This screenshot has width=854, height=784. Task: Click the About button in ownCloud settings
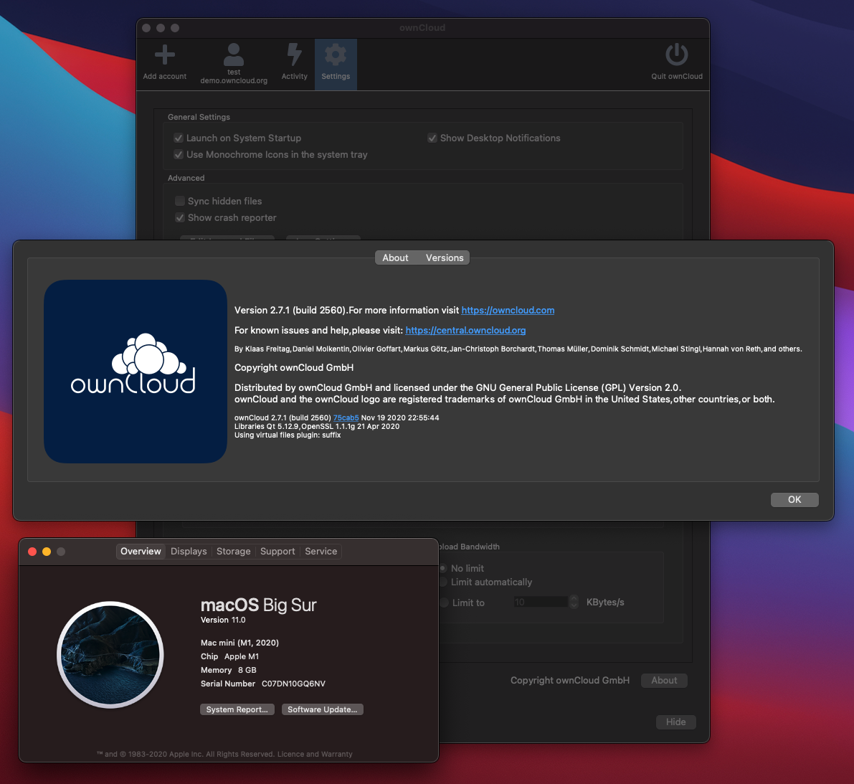point(664,681)
